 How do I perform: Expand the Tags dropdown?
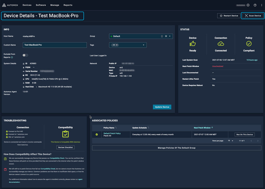(x=144, y=45)
